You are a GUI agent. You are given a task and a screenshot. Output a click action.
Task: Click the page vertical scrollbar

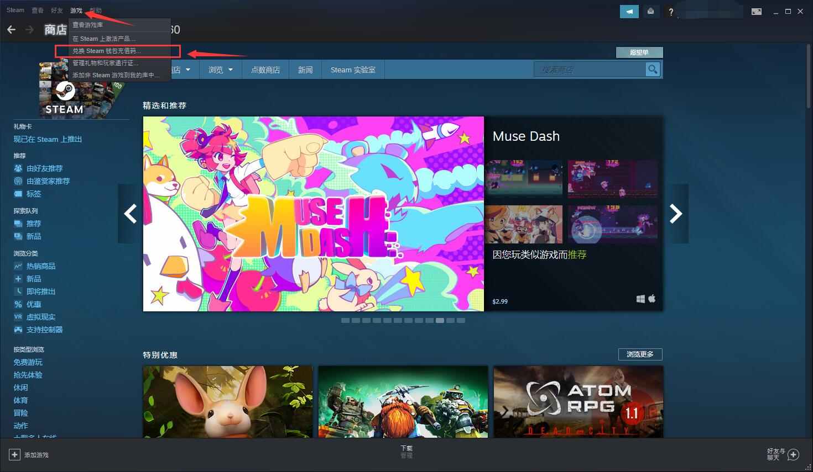[x=809, y=76]
